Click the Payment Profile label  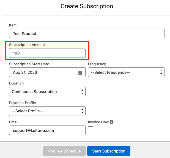pyautogui.click(x=23, y=103)
